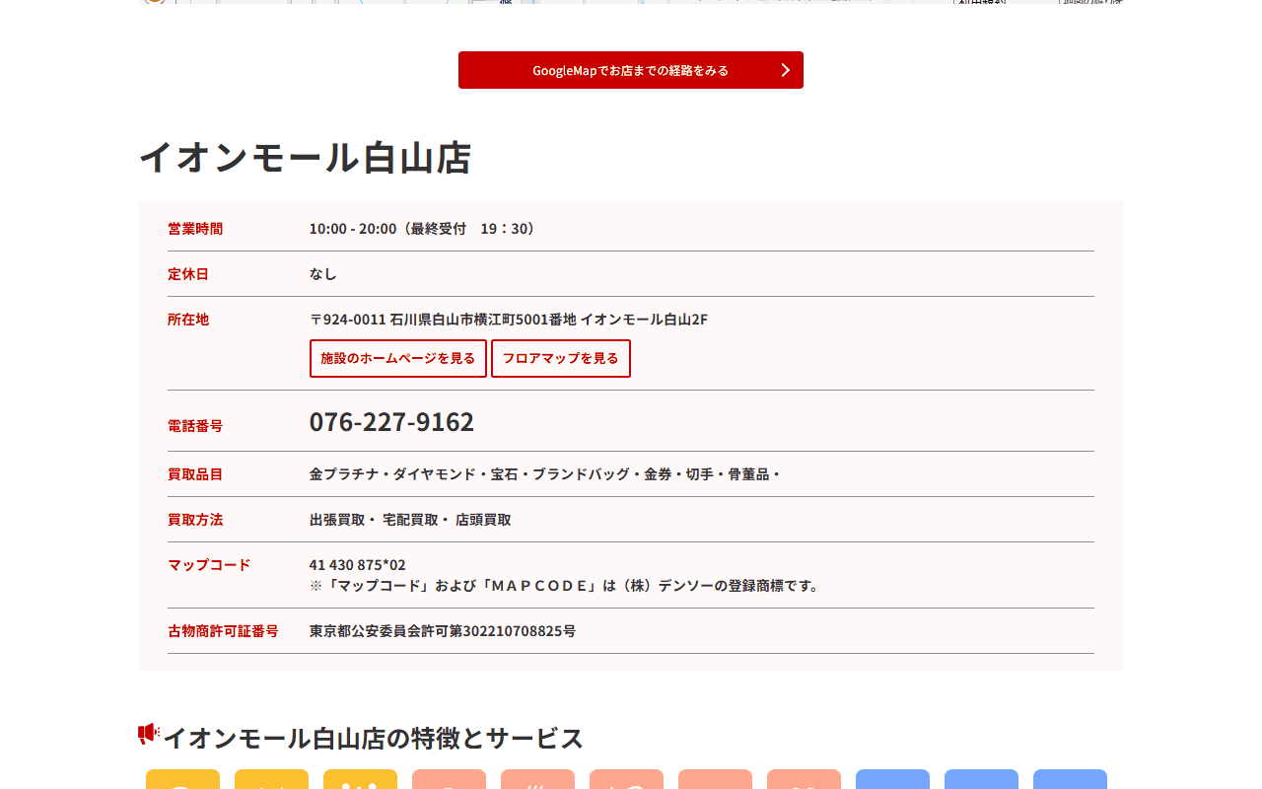Open the GoogleMap route to store button
This screenshot has height=789, width=1262.
pyautogui.click(x=631, y=70)
